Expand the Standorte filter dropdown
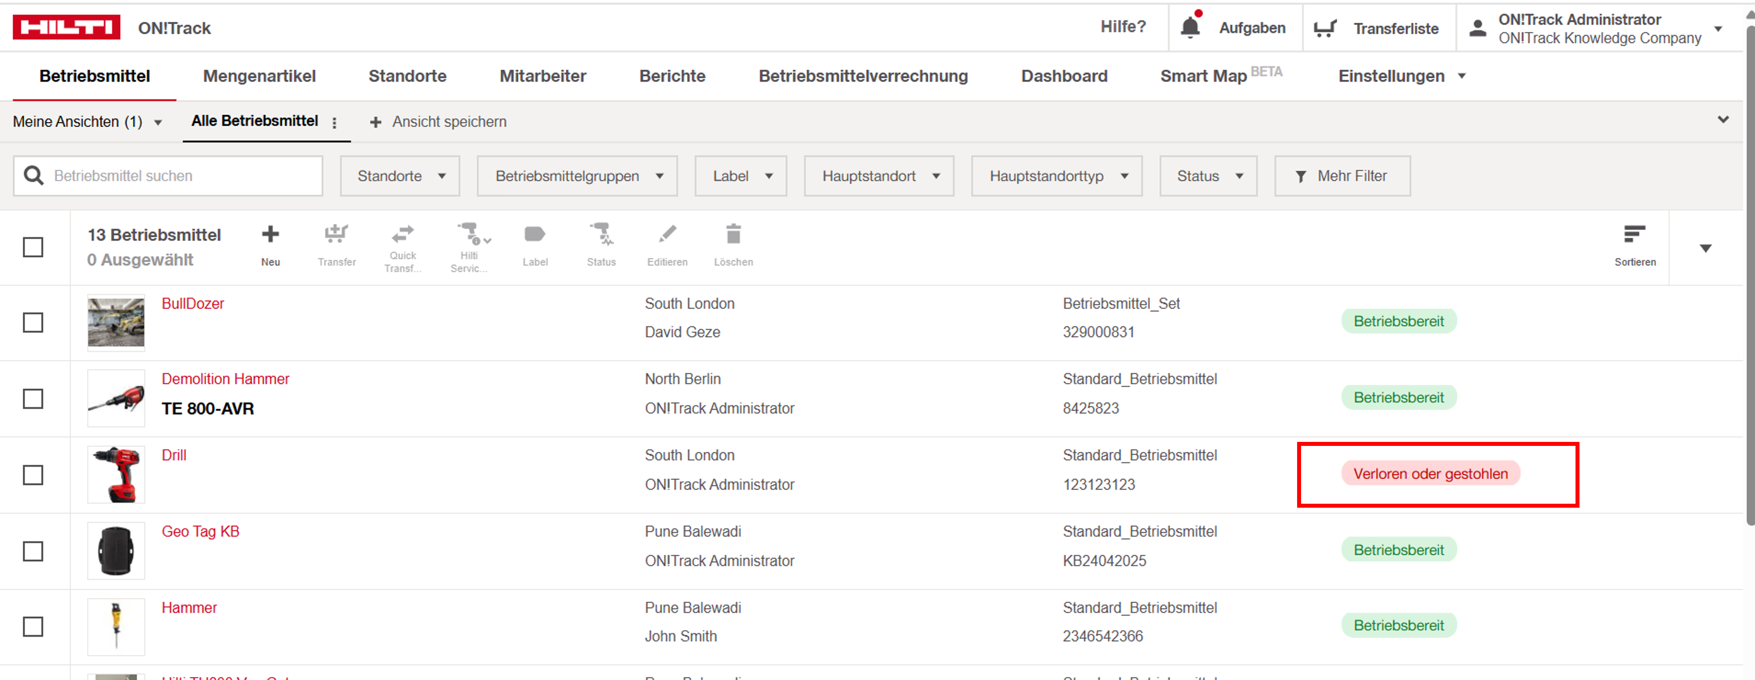Viewport: 1755px width, 680px height. (400, 176)
